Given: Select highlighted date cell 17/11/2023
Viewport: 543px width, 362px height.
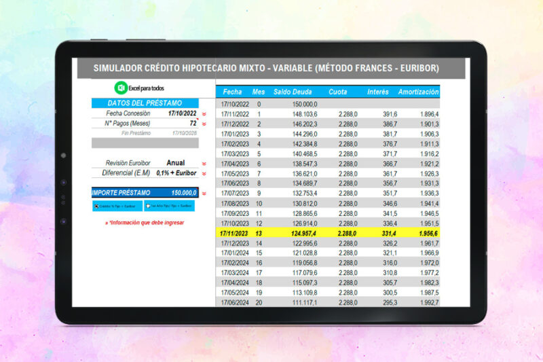Looking at the screenshot, I should pyautogui.click(x=233, y=234).
